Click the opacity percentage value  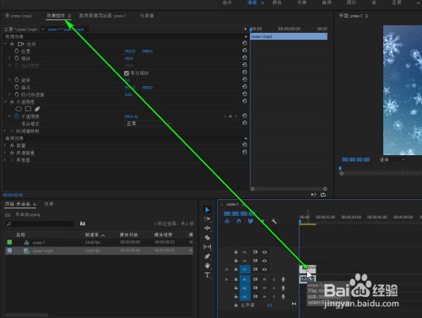click(x=131, y=116)
